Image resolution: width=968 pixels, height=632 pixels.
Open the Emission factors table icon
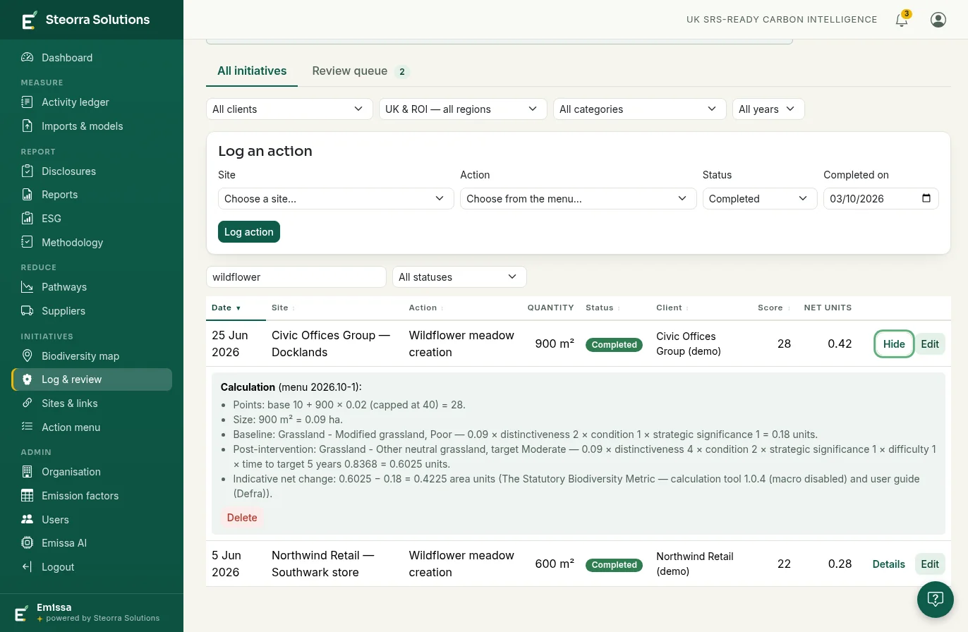tap(28, 496)
